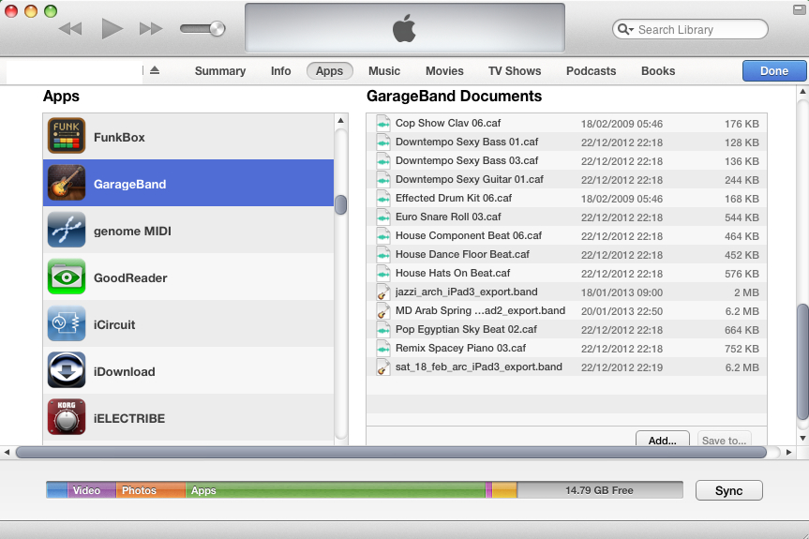Click the Euro Snare Roll 03.caf file icon

pos(382,217)
